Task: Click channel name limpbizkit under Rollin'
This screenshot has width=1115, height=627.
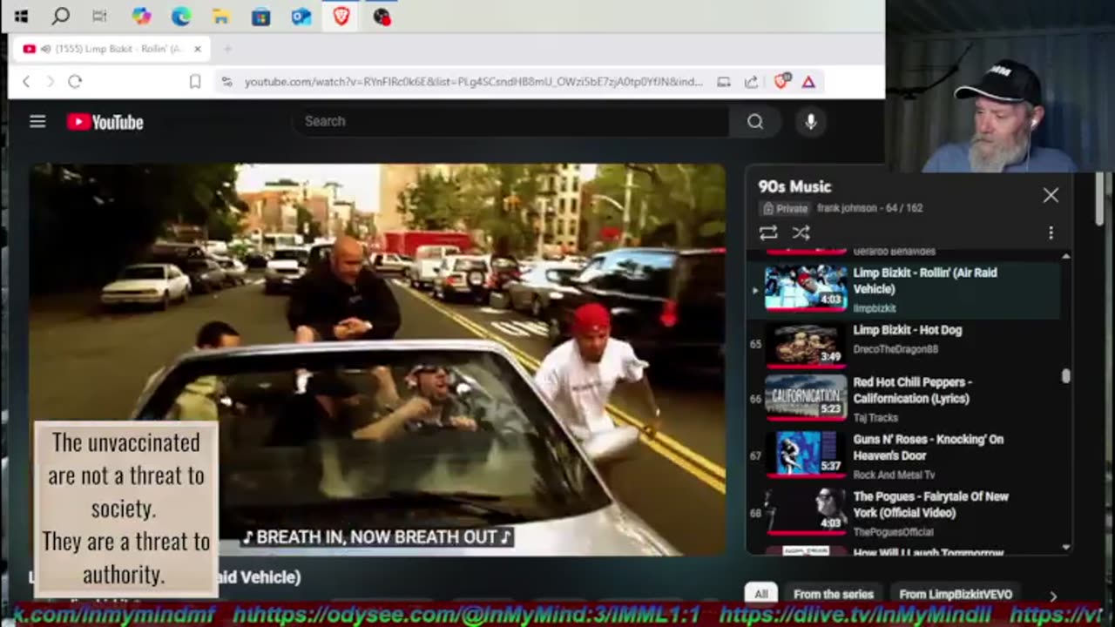Action: [875, 308]
